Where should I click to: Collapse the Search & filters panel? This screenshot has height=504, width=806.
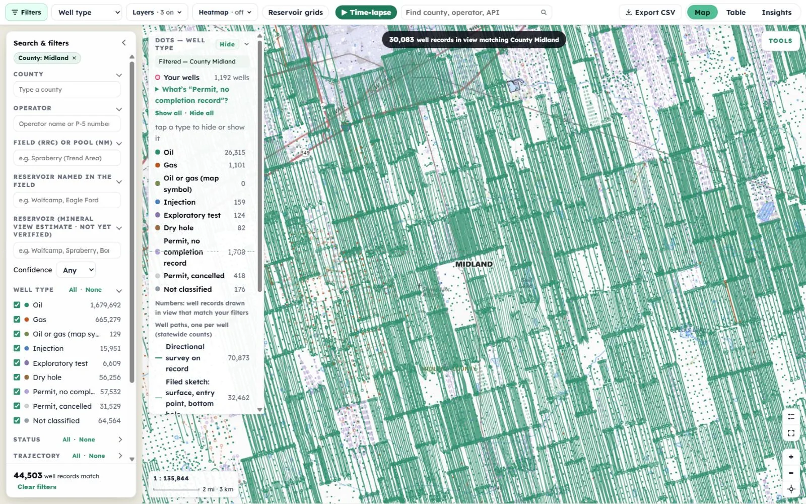(x=123, y=43)
